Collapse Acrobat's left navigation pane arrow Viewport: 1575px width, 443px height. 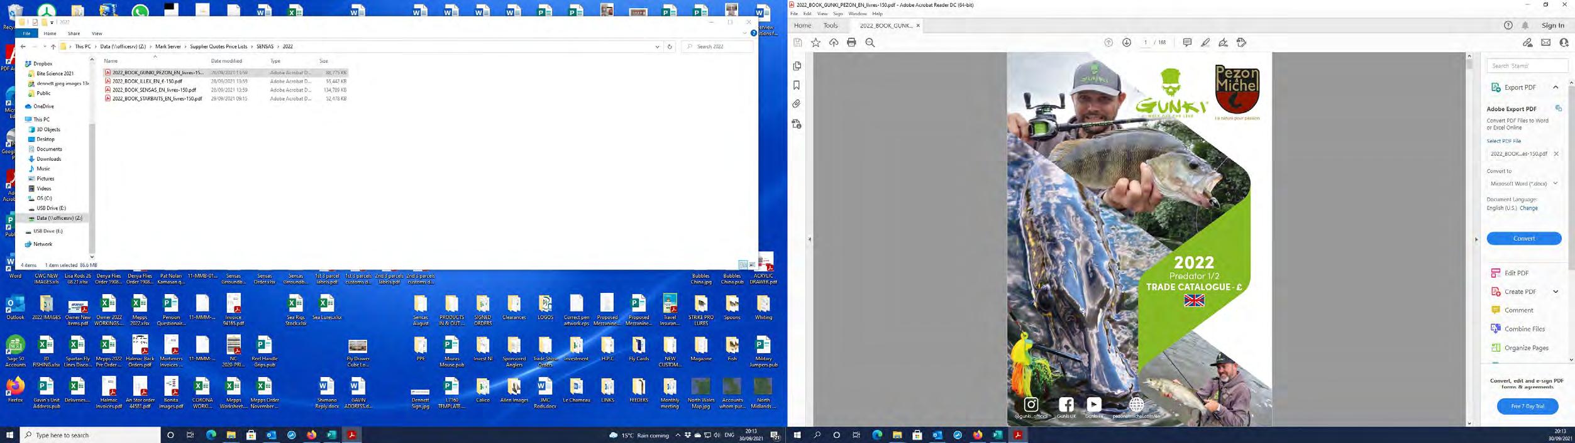[810, 239]
